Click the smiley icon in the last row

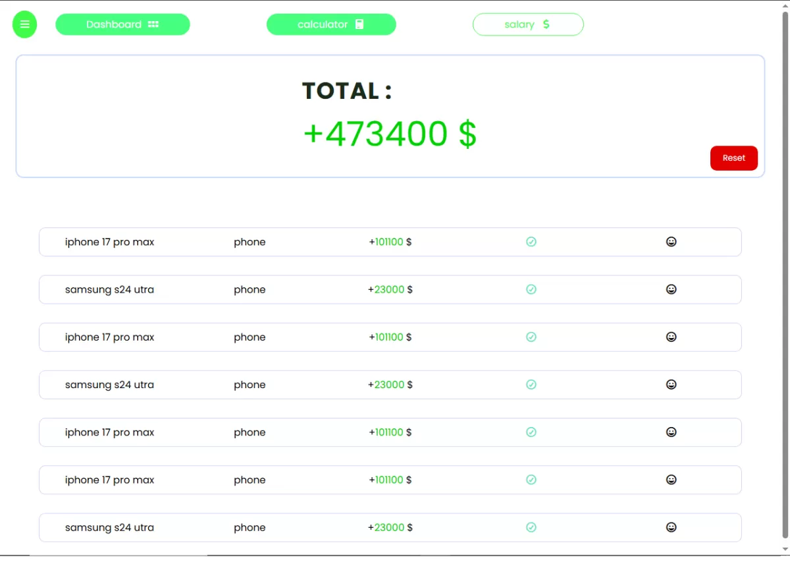click(671, 527)
